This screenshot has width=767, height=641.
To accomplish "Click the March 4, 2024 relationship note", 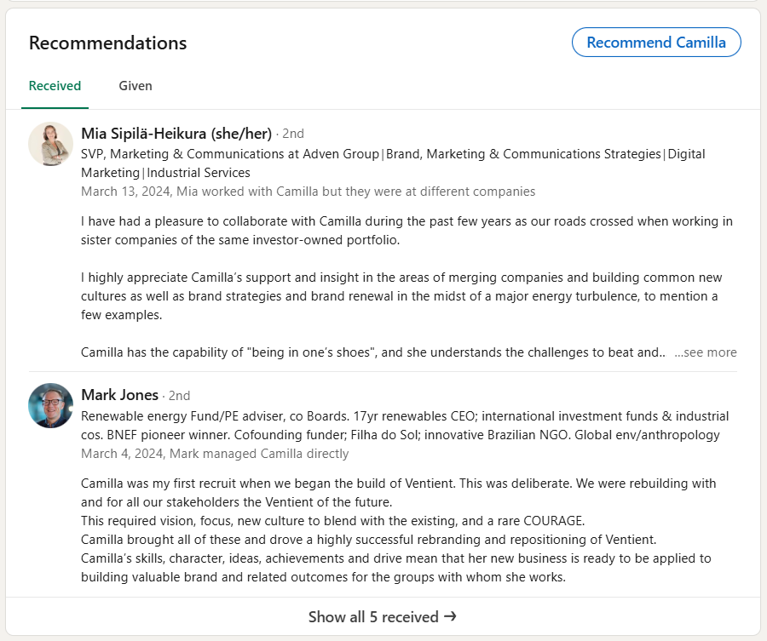I will click(x=215, y=454).
